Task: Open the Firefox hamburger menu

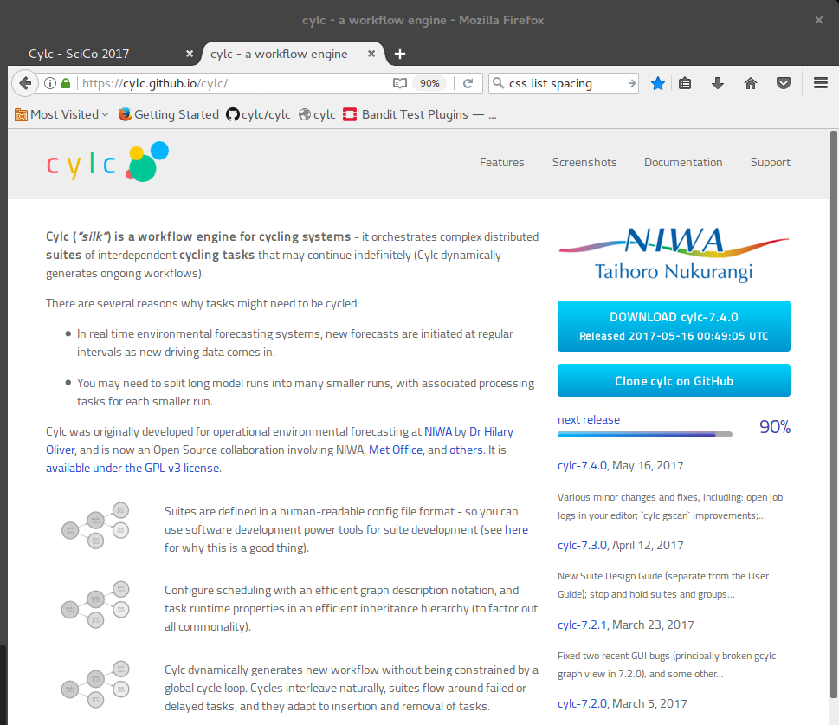Action: click(x=821, y=83)
